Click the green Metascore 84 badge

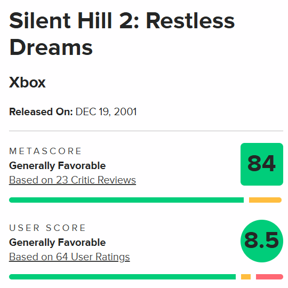tap(262, 164)
